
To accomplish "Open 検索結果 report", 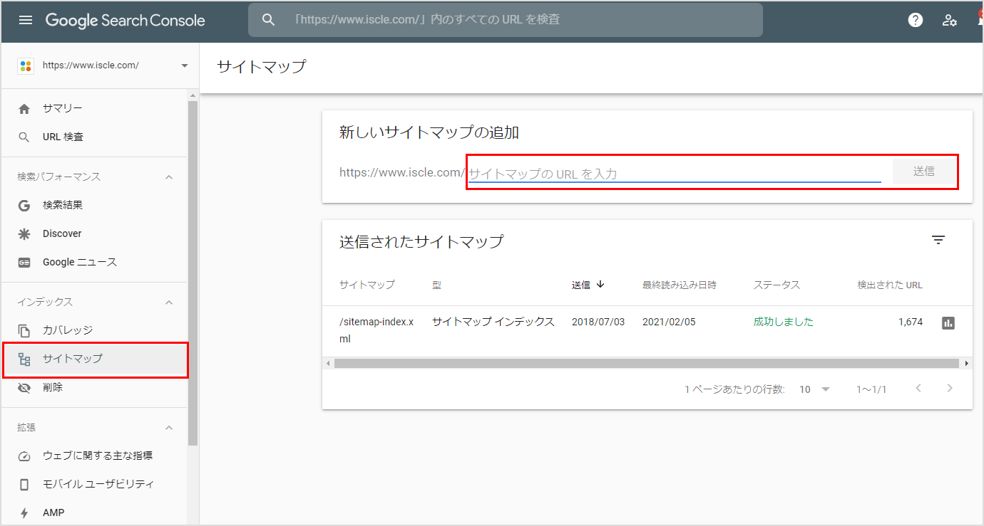I will coord(94,205).
